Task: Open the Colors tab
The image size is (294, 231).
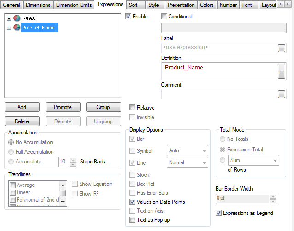Action: [x=207, y=5]
